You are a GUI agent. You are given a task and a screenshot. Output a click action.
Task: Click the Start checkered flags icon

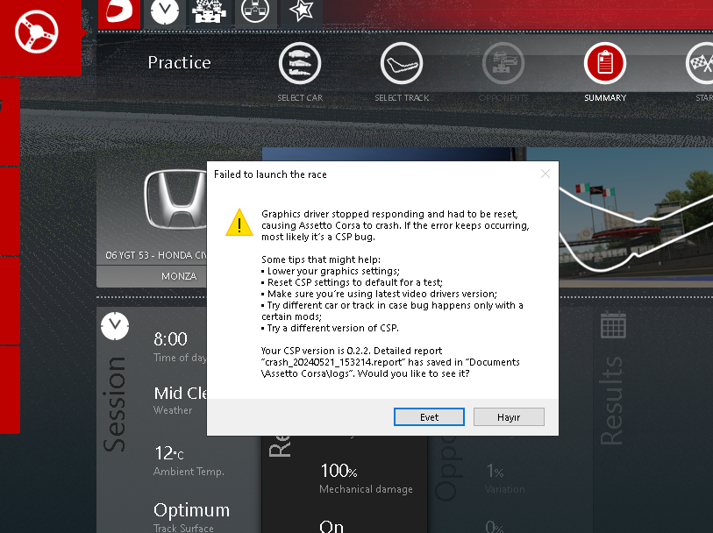click(700, 63)
